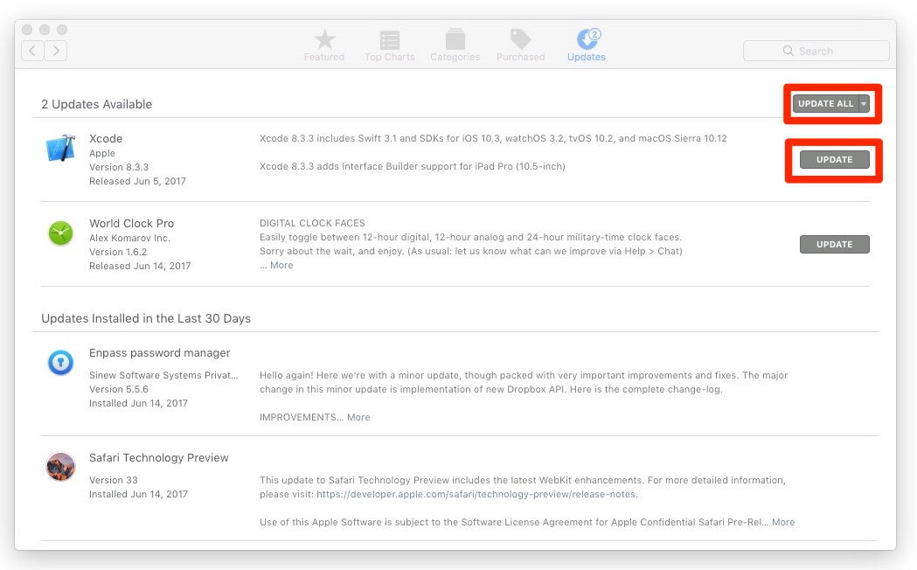This screenshot has width=917, height=570.
Task: Open the Categories icon
Action: (x=455, y=40)
